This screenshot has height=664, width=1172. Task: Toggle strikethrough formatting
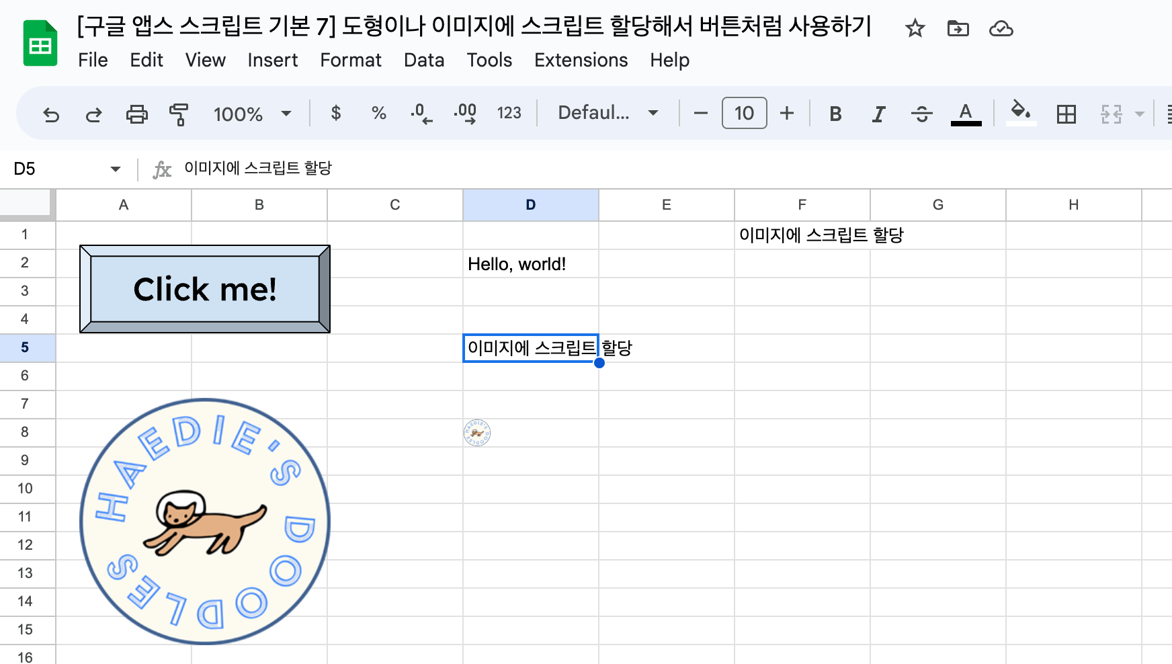click(x=921, y=114)
